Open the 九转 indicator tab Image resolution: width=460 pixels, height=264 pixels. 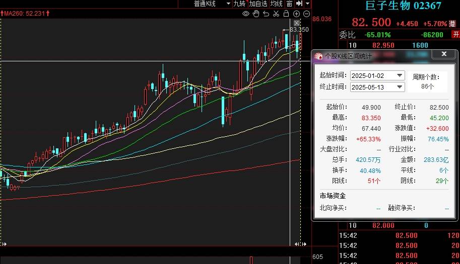(x=239, y=4)
